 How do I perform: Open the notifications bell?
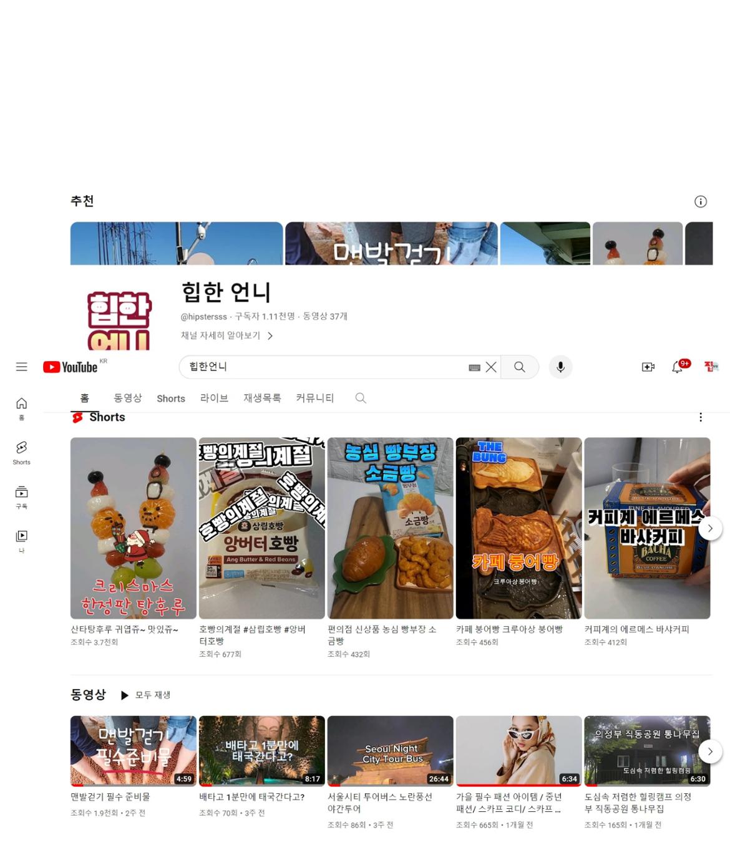677,367
